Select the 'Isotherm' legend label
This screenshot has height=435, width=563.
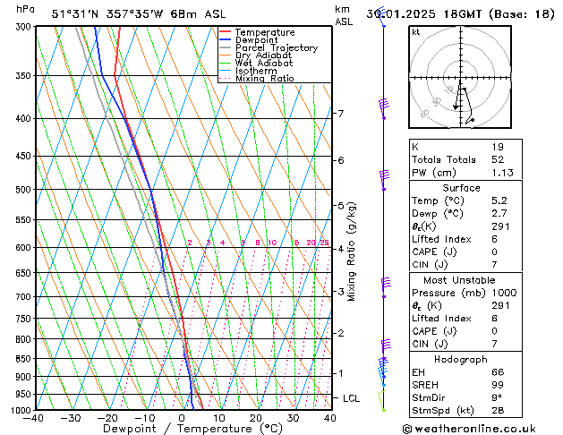coord(256,71)
